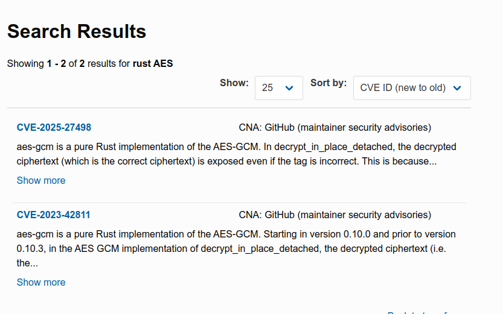
Task: Click the bold '1 - 2' results range
Action: click(56, 63)
